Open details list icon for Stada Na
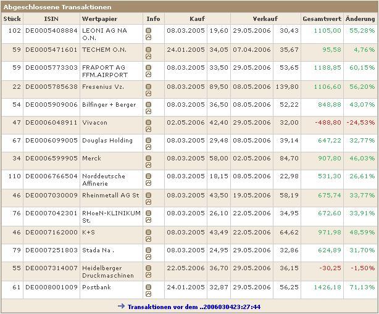 click(x=148, y=250)
